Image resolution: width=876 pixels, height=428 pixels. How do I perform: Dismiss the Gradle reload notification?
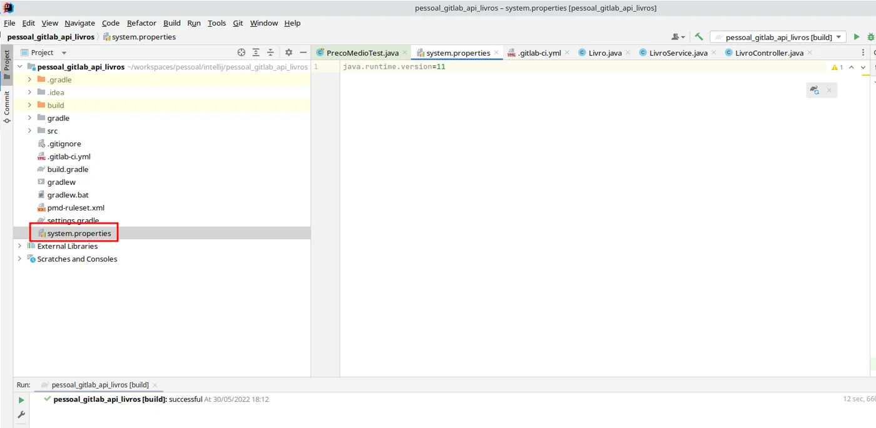click(x=829, y=90)
